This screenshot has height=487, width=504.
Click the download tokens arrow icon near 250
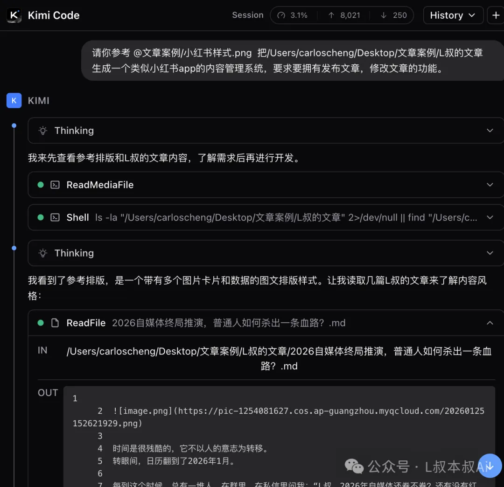tap(384, 15)
